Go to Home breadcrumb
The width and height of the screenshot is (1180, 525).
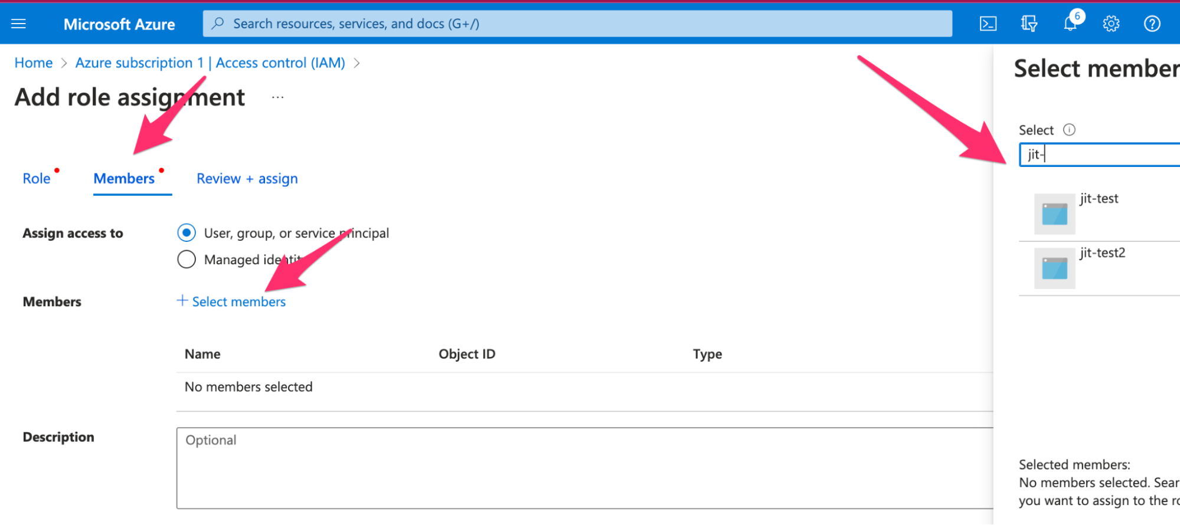pyautogui.click(x=34, y=63)
